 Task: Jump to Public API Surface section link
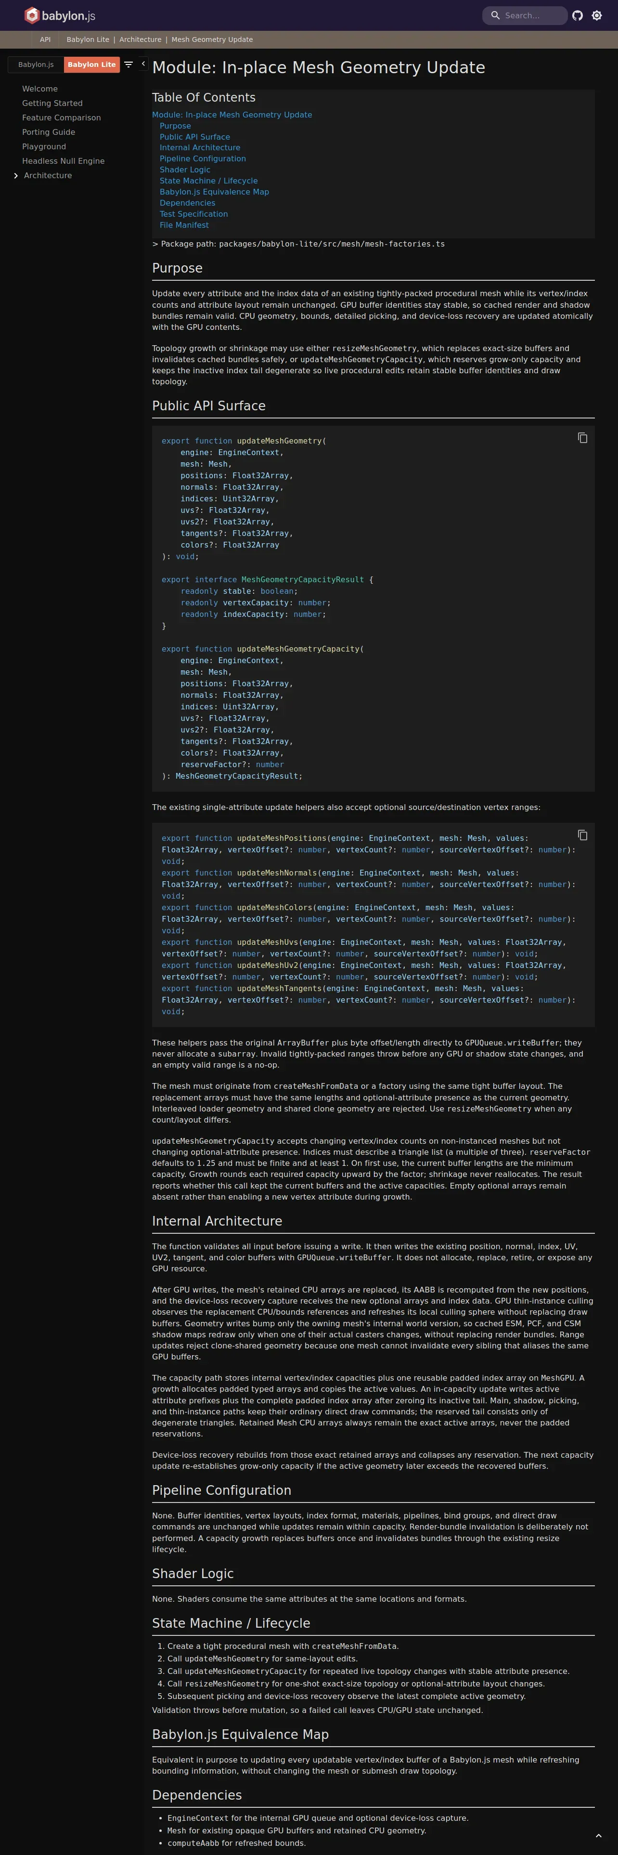tap(195, 137)
